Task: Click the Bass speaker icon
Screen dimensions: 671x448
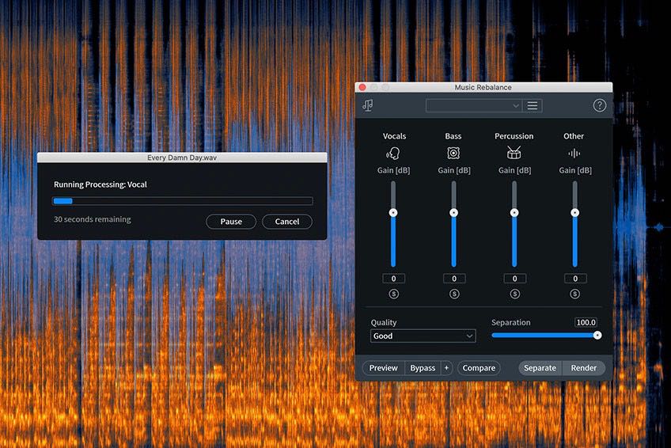Action: 453,153
